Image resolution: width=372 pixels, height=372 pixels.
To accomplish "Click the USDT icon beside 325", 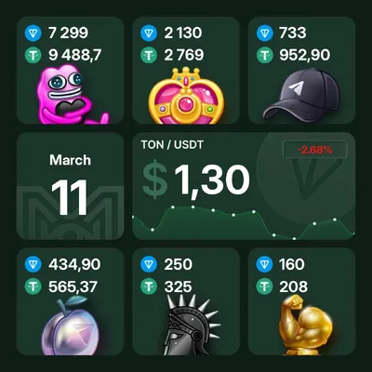I will pyautogui.click(x=149, y=286).
